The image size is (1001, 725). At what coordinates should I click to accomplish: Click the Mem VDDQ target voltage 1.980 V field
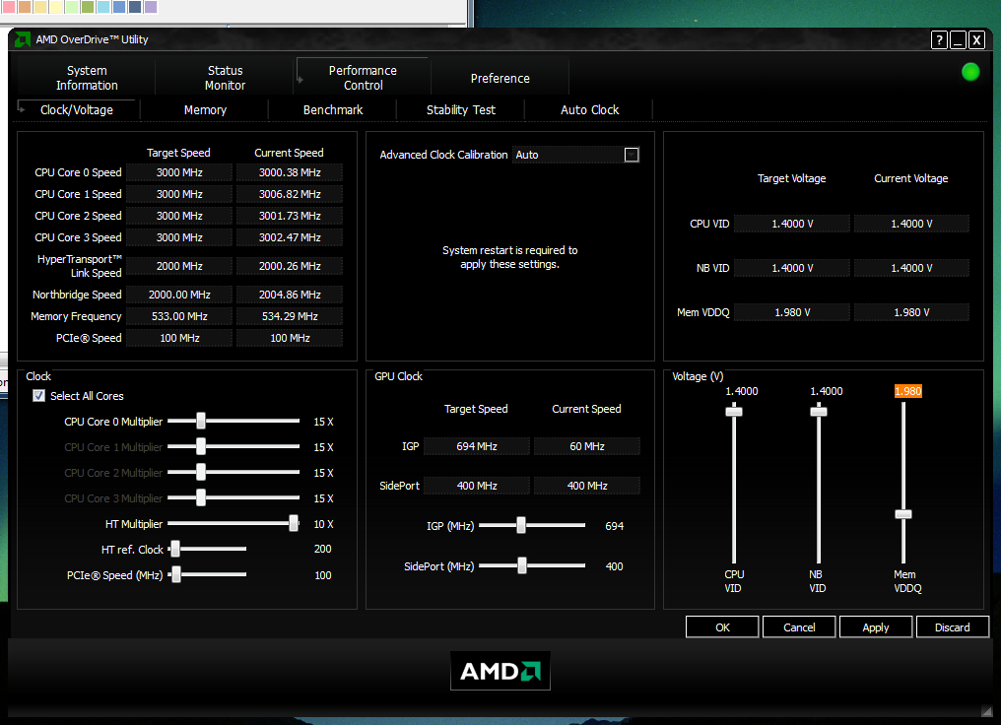pyautogui.click(x=792, y=312)
